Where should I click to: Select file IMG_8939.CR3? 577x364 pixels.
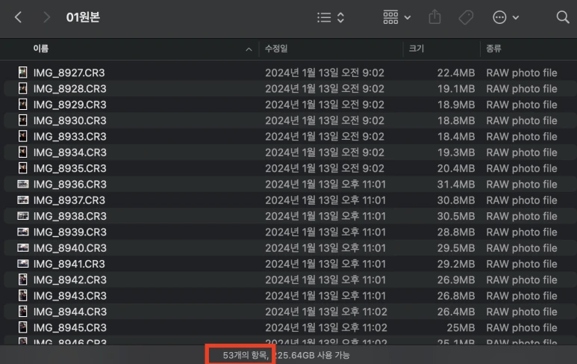click(x=70, y=232)
